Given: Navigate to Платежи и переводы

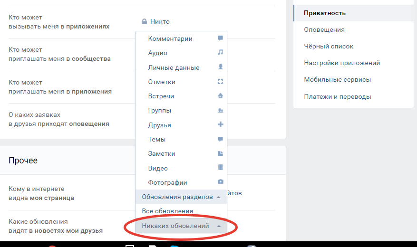Looking at the screenshot, I should pos(338,96).
